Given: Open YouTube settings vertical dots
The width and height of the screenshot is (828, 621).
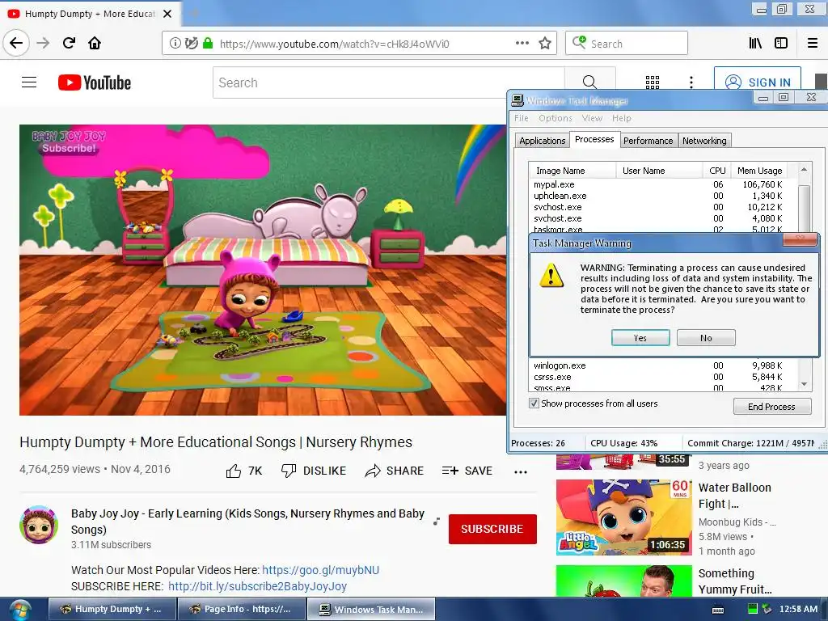Looking at the screenshot, I should click(691, 82).
